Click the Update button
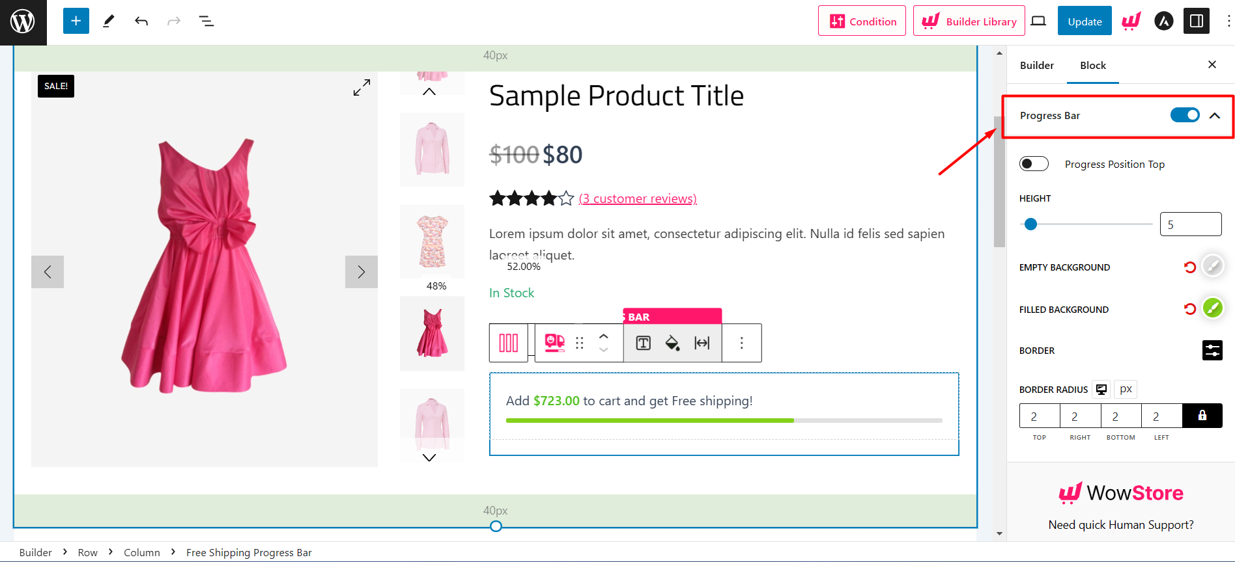 click(x=1085, y=21)
